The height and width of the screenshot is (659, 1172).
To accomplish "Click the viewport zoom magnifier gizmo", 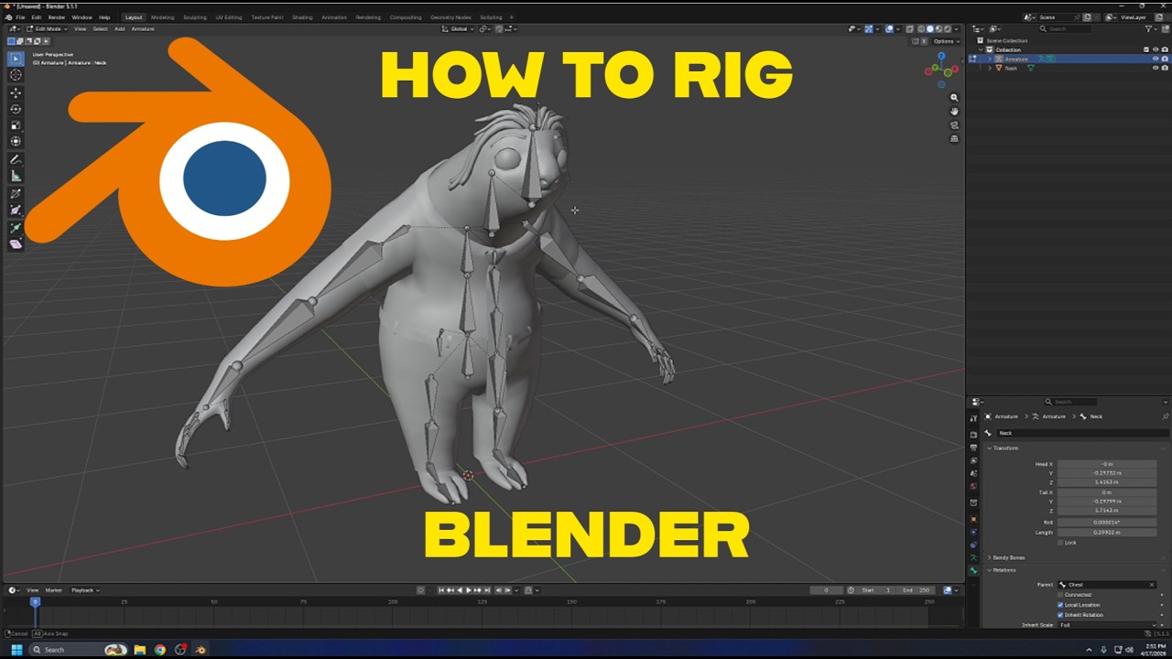I will click(x=954, y=97).
